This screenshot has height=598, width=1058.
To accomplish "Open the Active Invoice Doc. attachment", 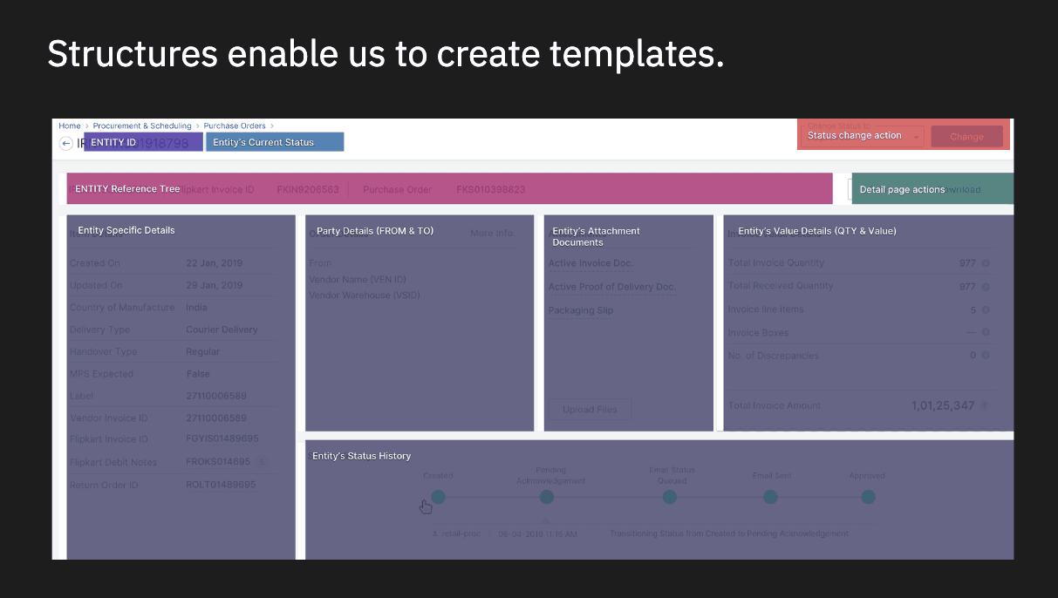I will point(590,263).
